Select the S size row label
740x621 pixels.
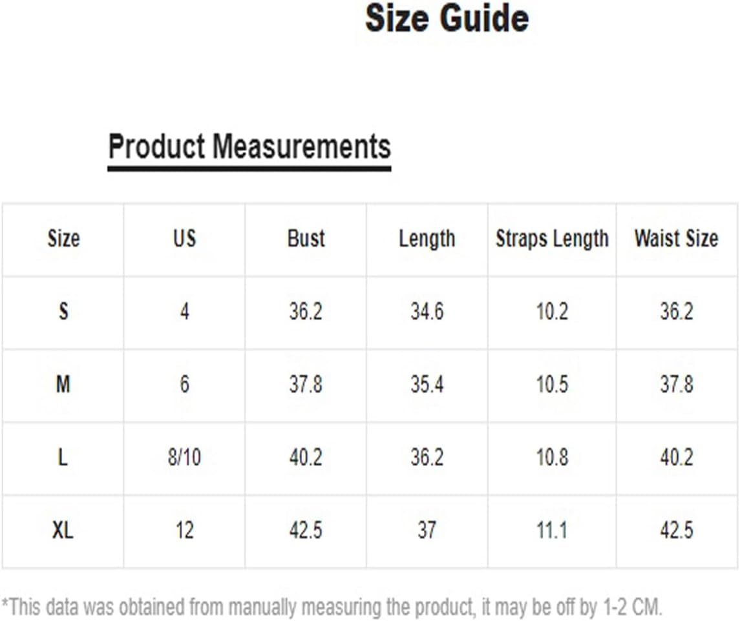tap(63, 311)
